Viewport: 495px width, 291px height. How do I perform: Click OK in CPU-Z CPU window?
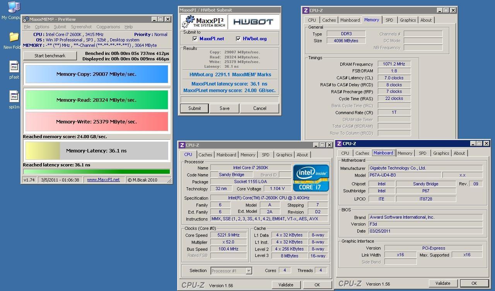tap(317, 285)
